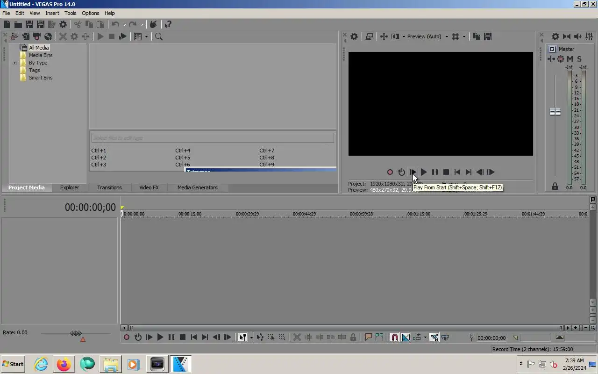Click Remove unused media icon in Project Media
Screen dimensions: 598x374
14,36
